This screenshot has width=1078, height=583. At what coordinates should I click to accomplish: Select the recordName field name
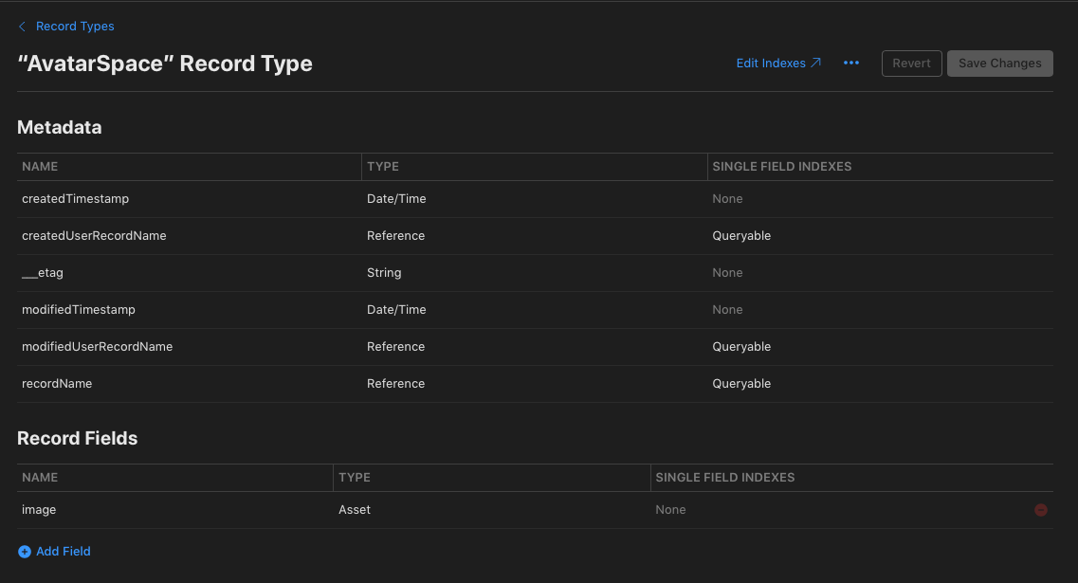[57, 384]
